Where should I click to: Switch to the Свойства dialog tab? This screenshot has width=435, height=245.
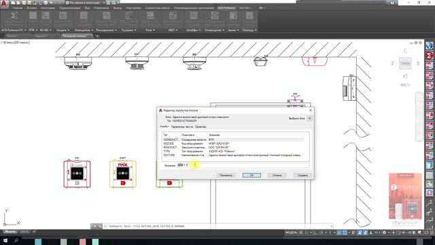click(201, 127)
